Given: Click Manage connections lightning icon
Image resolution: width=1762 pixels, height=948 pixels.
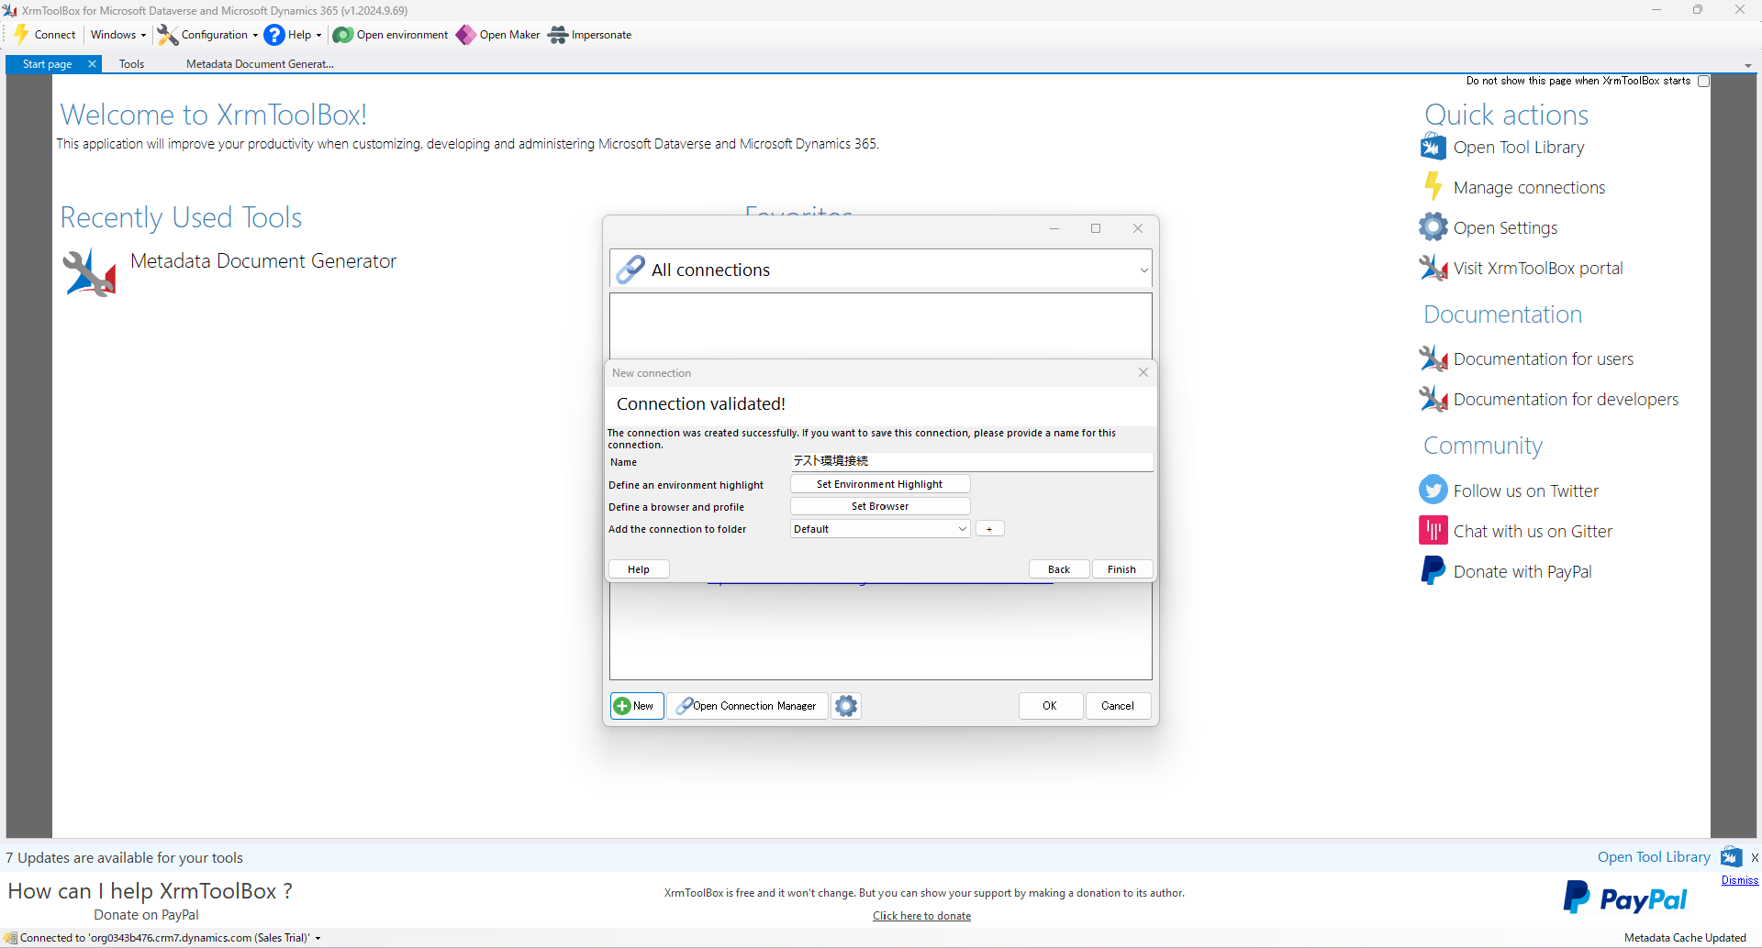Looking at the screenshot, I should click(1433, 187).
